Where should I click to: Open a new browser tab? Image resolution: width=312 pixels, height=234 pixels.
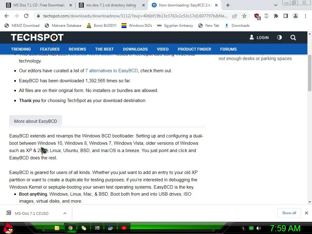coord(228,5)
